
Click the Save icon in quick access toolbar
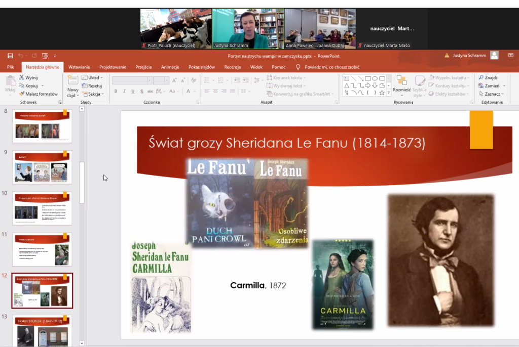pos(10,56)
